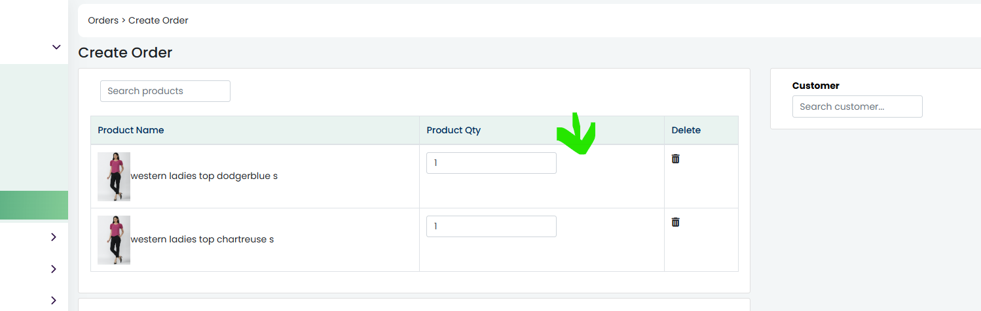Delete the western ladies top dodgerblue row
The width and height of the screenshot is (981, 311).
675,159
